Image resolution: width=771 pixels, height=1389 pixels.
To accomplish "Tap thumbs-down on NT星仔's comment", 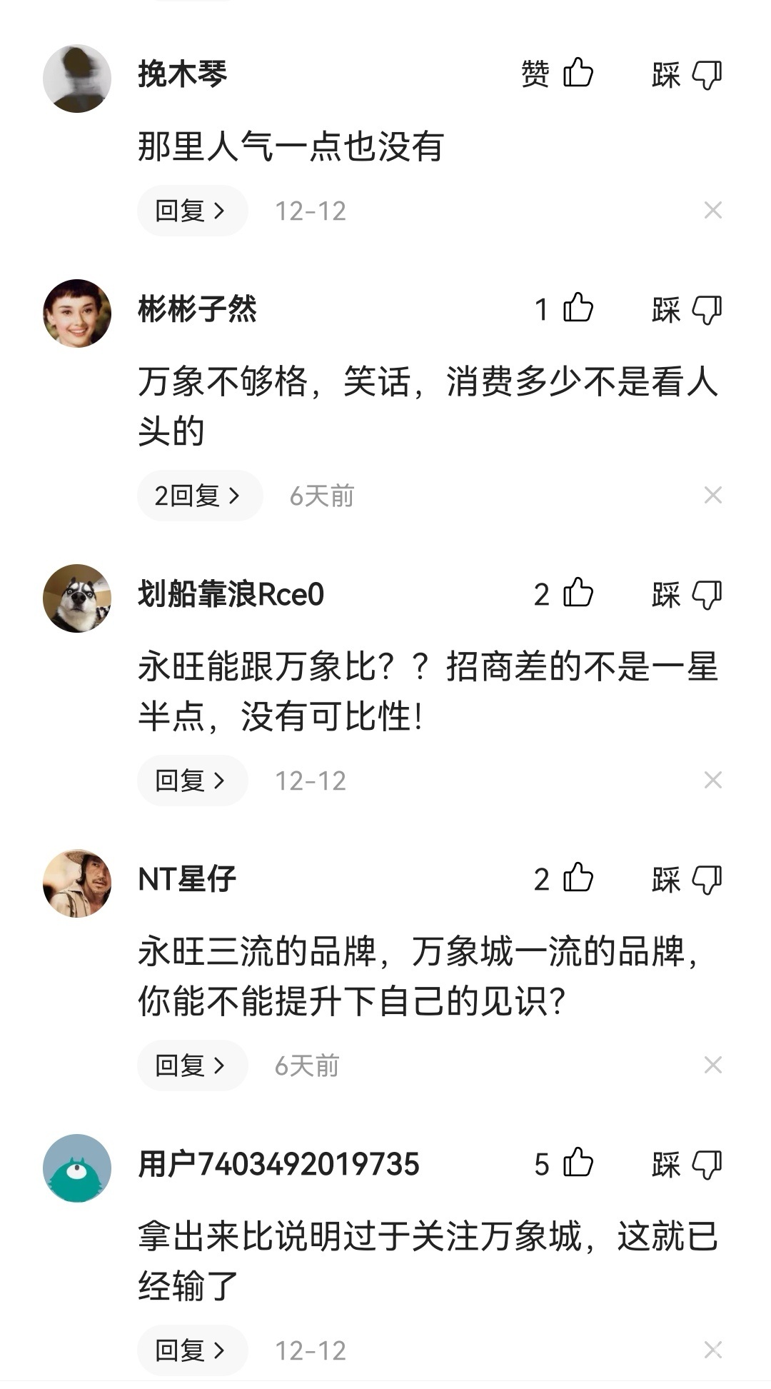I will pyautogui.click(x=707, y=880).
